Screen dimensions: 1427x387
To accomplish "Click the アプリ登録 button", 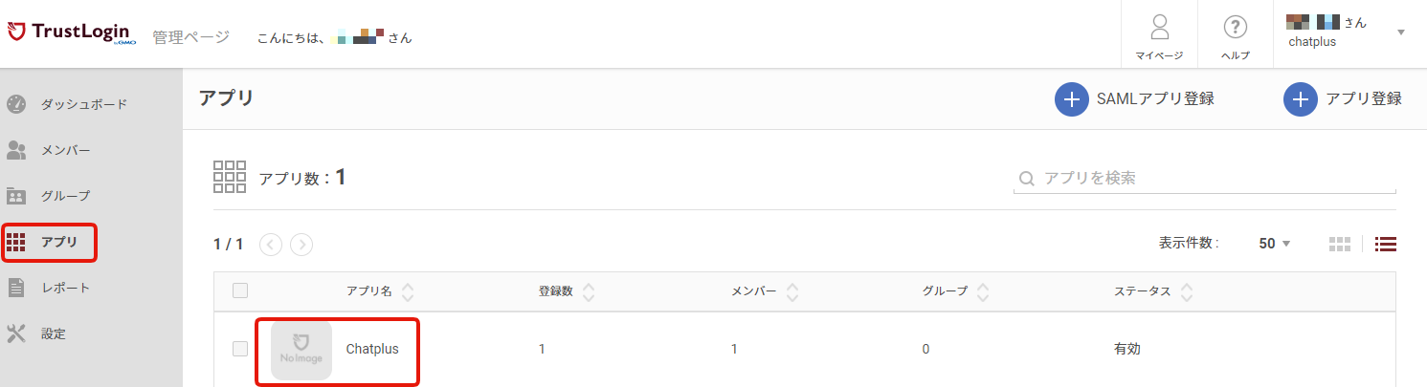I will click(1342, 98).
